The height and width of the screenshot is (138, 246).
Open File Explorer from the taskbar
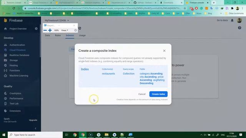click(x=106, y=135)
